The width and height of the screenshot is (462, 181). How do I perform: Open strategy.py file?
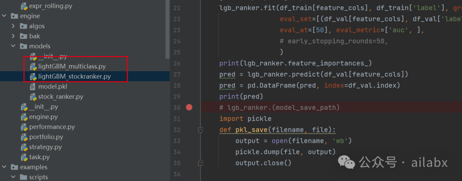coord(45,147)
